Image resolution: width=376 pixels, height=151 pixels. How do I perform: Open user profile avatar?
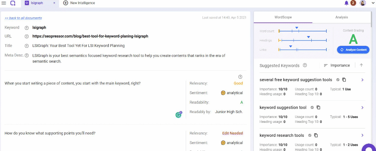tap(363, 3)
